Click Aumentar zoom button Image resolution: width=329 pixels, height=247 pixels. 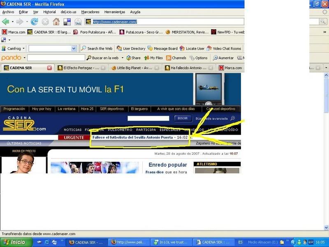coord(223,58)
